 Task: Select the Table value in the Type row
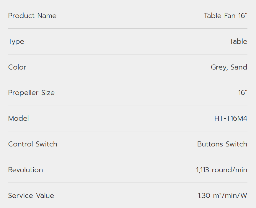click(238, 41)
